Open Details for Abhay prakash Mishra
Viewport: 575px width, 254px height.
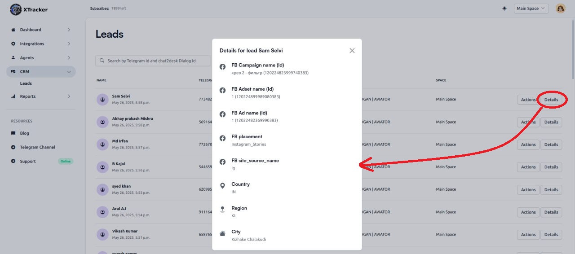coord(551,122)
